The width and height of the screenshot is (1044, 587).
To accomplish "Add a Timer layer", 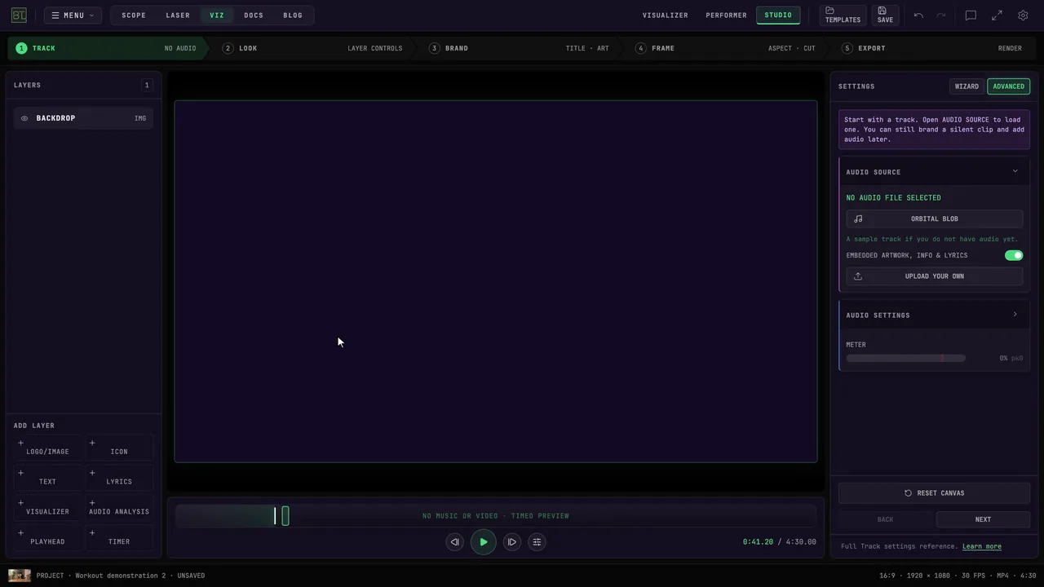I will [119, 538].
